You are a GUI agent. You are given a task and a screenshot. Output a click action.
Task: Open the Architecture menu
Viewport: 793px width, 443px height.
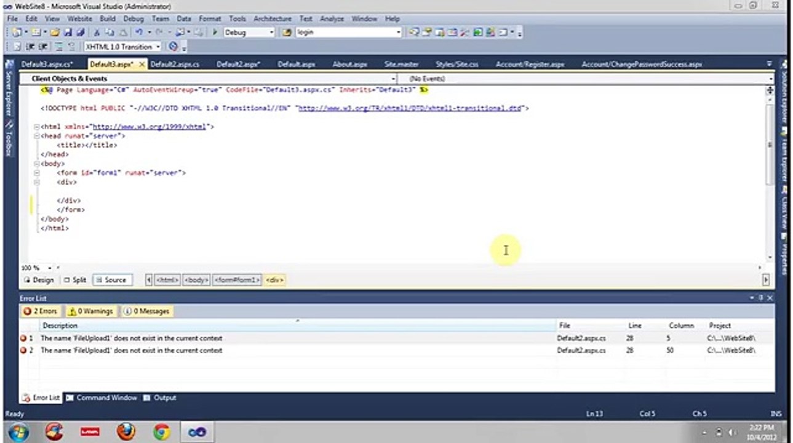274,19
